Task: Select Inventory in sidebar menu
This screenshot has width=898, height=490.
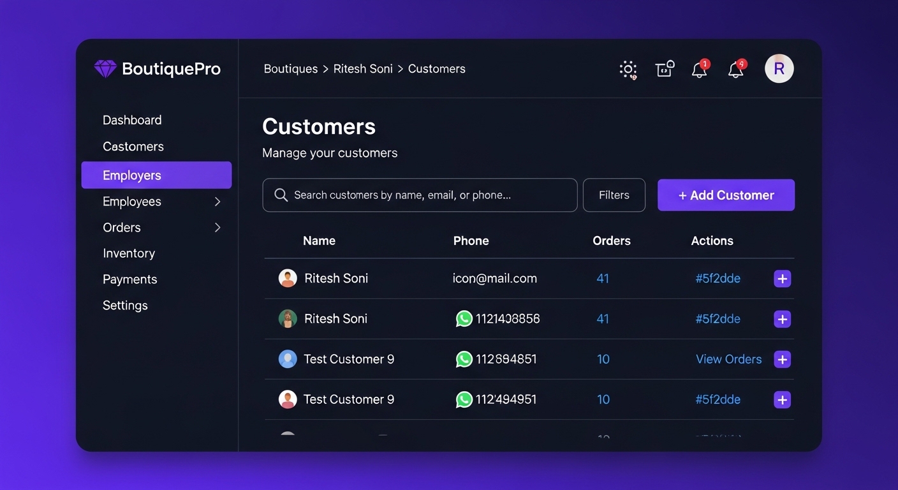Action: click(129, 253)
